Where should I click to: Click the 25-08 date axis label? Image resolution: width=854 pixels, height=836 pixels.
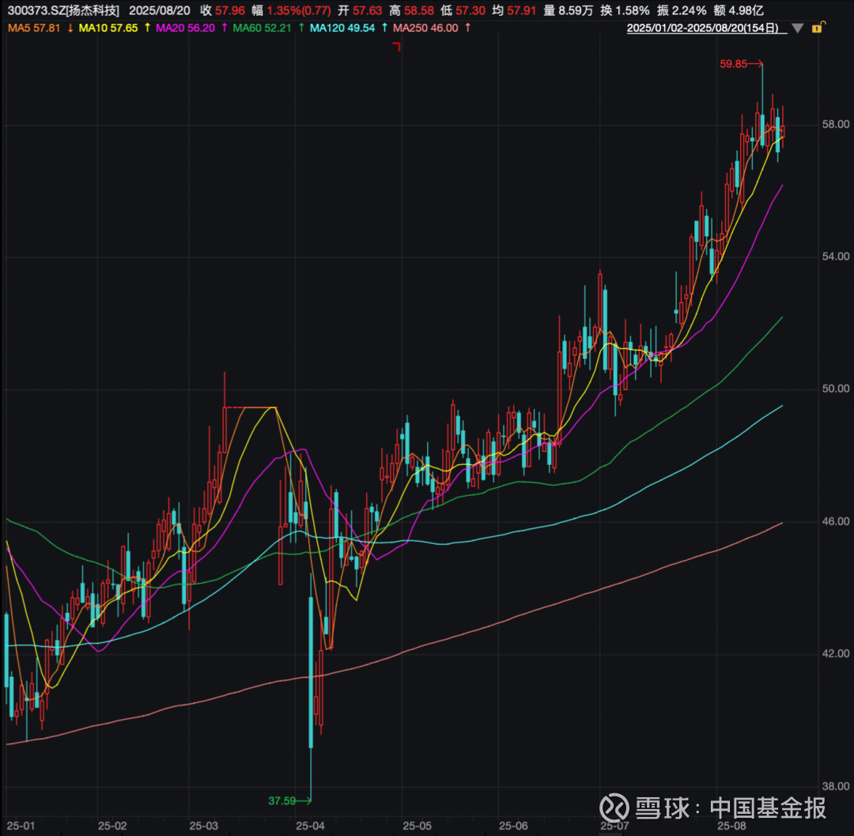tap(731, 827)
